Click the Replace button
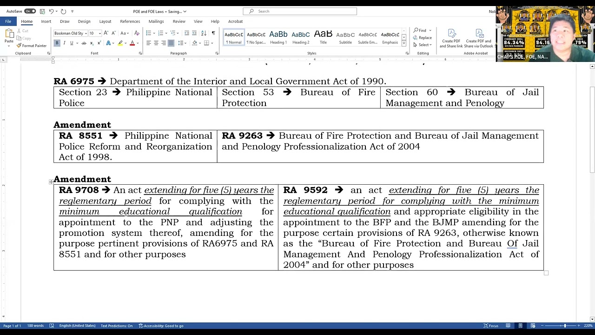 [x=423, y=38]
